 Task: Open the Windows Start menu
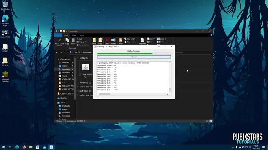click(x=3, y=147)
